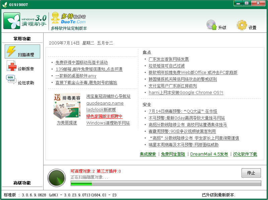Click the 可清理对象:2 第三方插件:0 status text
Viewport: 268px width, 200px height.
point(96,171)
